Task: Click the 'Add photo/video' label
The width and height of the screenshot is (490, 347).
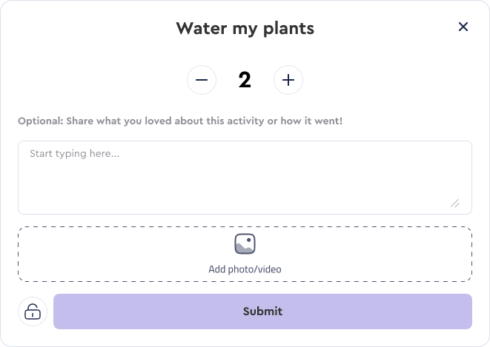Action: tap(245, 269)
